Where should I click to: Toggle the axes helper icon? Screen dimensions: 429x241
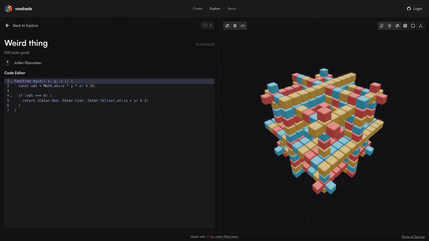point(421,26)
